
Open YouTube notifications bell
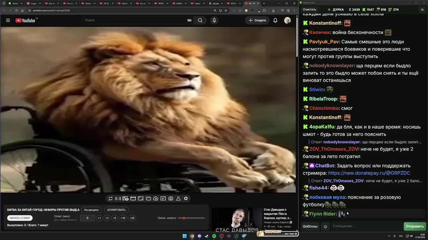(x=275, y=20)
